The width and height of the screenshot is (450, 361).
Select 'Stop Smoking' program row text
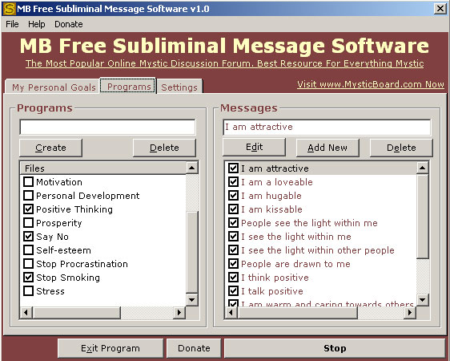coord(68,278)
